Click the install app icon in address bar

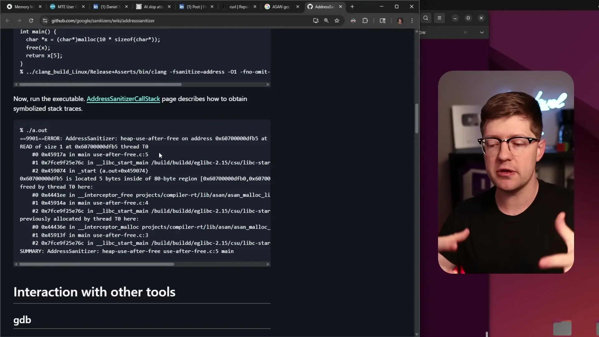pyautogui.click(x=316, y=21)
